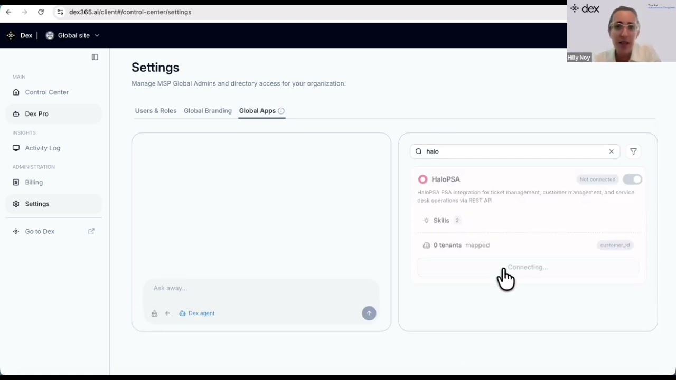Click the address bar URL
The height and width of the screenshot is (380, 676).
click(130, 12)
